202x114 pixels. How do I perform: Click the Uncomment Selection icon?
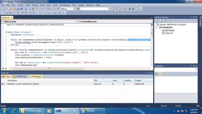pos(34,13)
